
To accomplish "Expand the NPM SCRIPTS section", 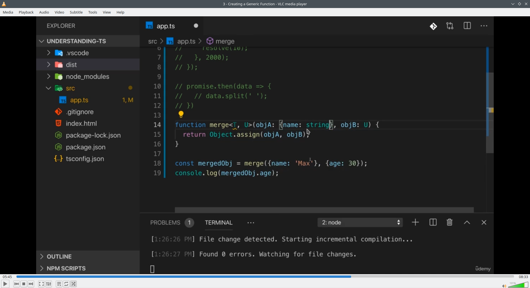I will 88,268.
